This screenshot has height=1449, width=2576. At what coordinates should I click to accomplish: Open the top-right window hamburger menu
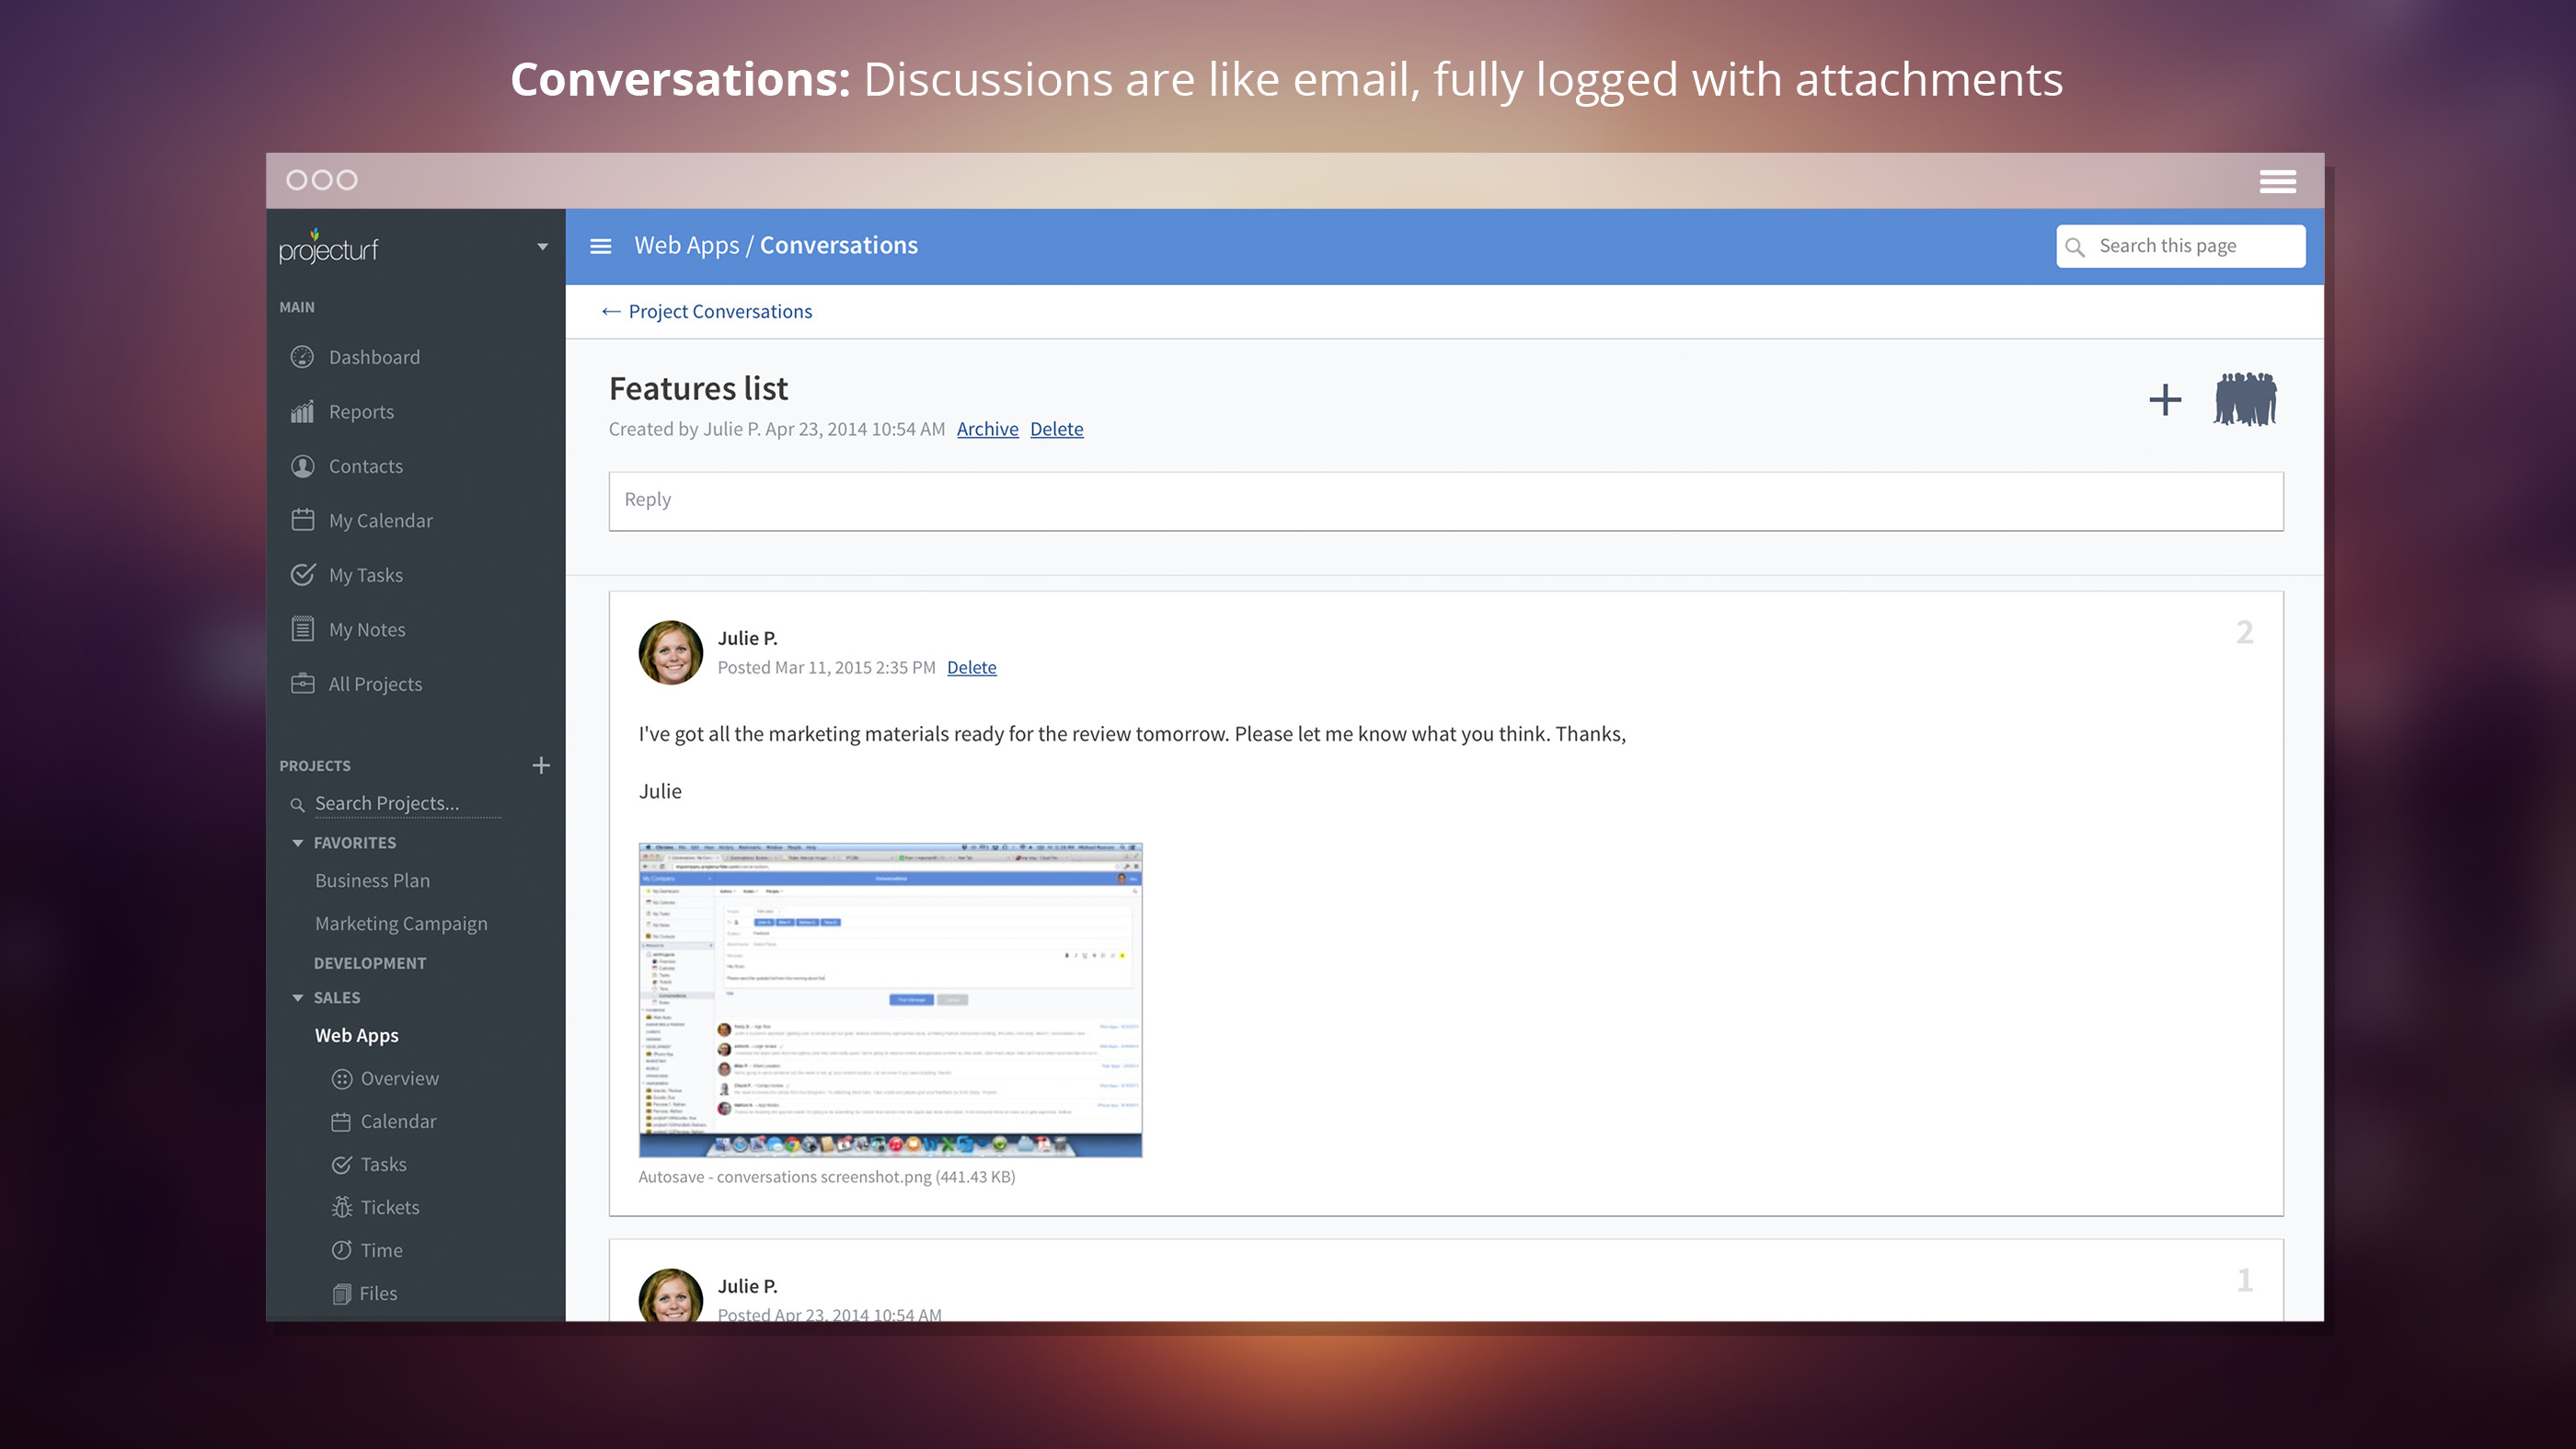pyautogui.click(x=2277, y=181)
